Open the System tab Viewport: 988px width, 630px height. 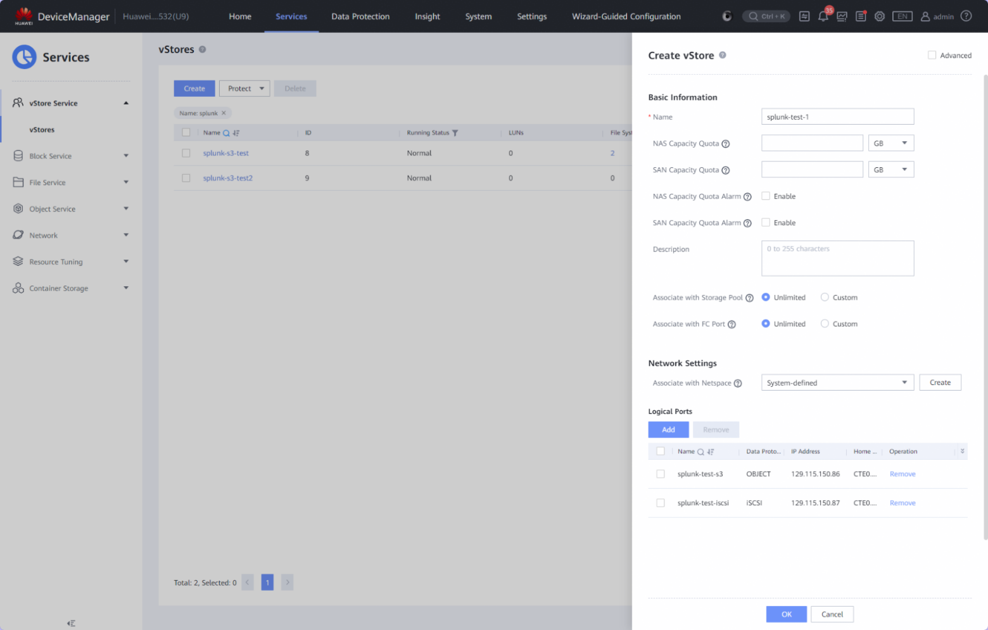click(x=478, y=16)
